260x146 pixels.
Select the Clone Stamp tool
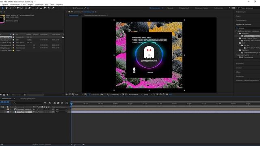(41, 8)
